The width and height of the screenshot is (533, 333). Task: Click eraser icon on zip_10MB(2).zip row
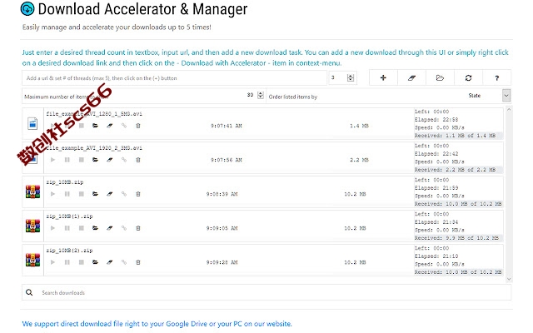(109, 262)
